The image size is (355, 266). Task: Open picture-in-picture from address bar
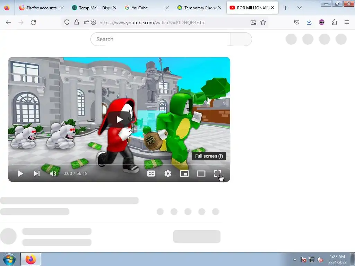pos(253,22)
